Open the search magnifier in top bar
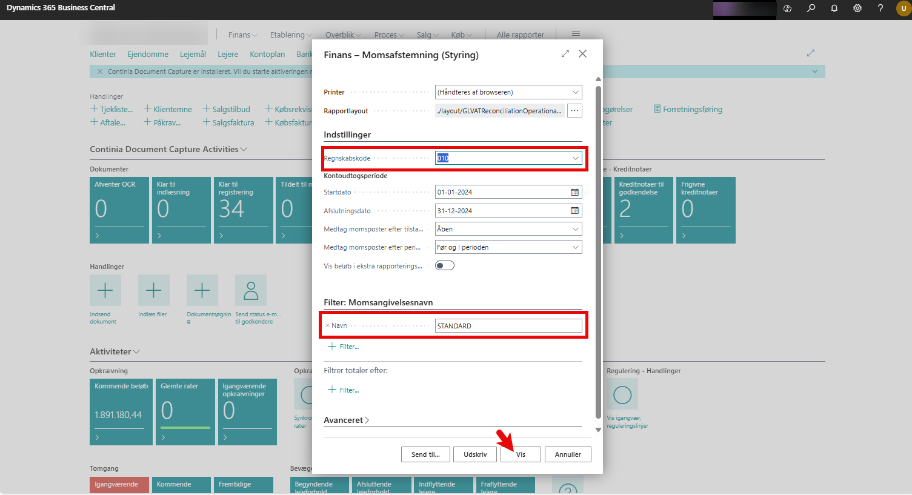The image size is (912, 495). 811,8
